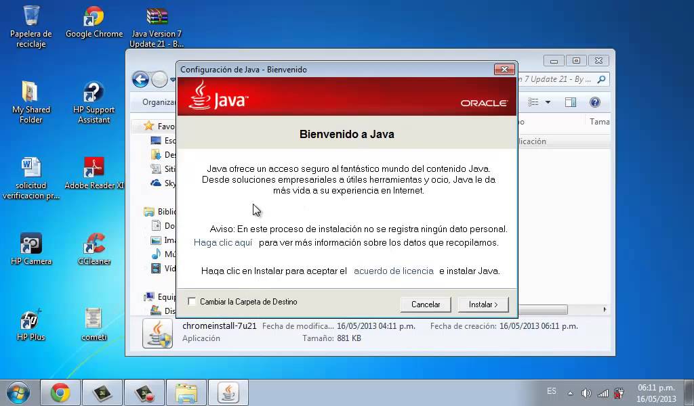Image resolution: width=694 pixels, height=406 pixels.
Task: Select Imágenes library in Explorer sidebar
Action: click(x=163, y=240)
